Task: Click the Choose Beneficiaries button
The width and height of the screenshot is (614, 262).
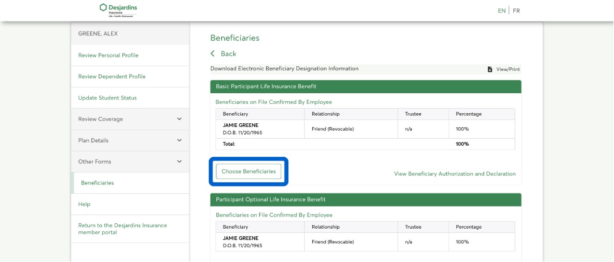Action: point(248,172)
